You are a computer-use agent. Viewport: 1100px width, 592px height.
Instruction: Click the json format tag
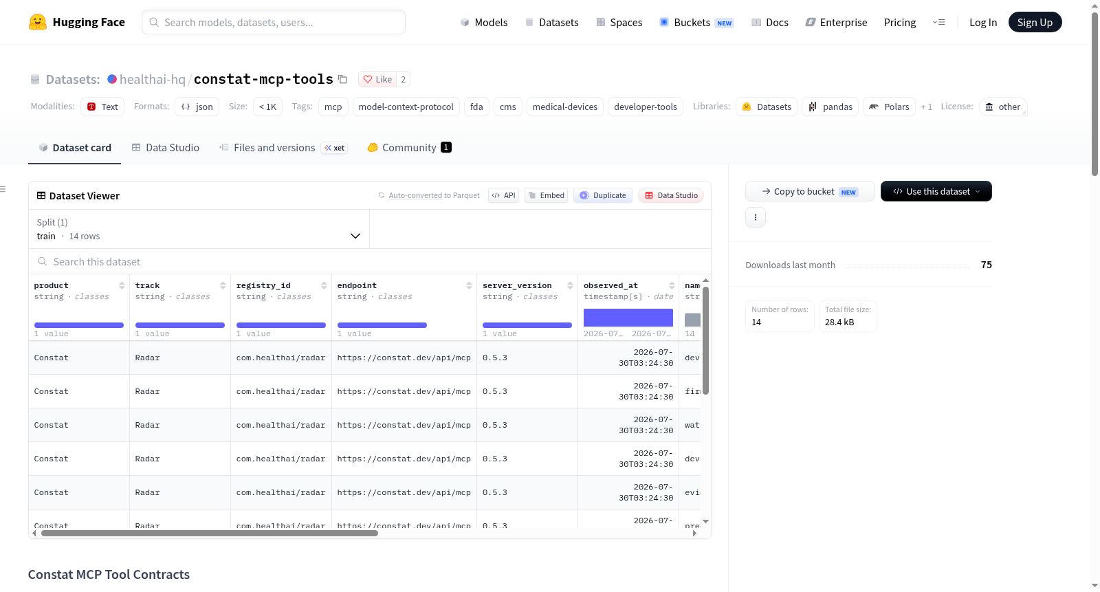coord(197,107)
